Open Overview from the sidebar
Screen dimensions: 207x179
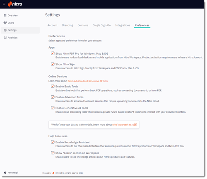coord(11,15)
